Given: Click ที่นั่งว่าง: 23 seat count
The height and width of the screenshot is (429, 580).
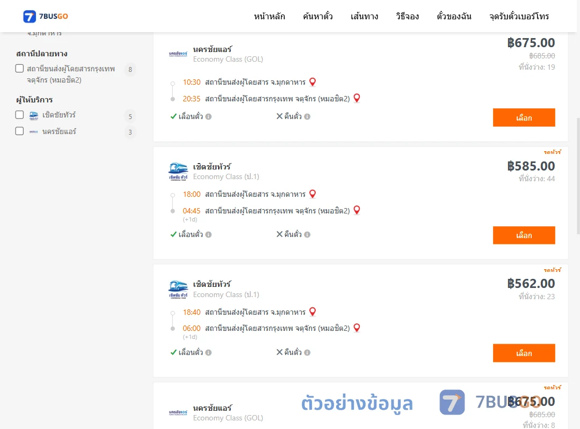Looking at the screenshot, I should [536, 297].
